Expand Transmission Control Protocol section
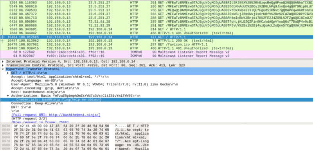The height and width of the screenshot is (150, 313). 3,65
